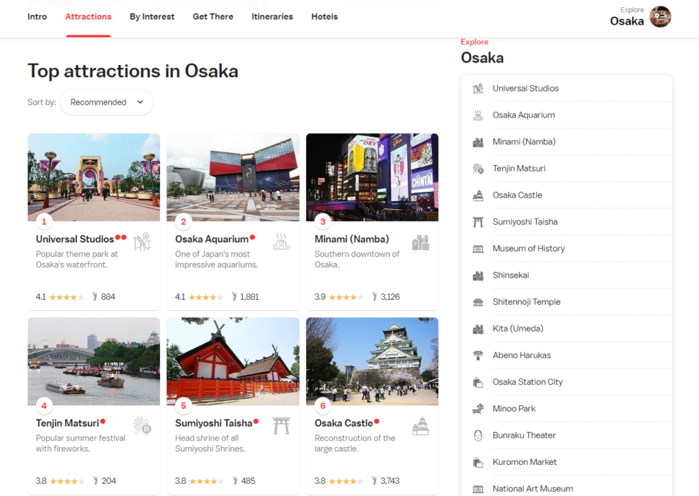Click sidebar Minami (Namba) buildings icon
This screenshot has width=699, height=496.
click(478, 142)
